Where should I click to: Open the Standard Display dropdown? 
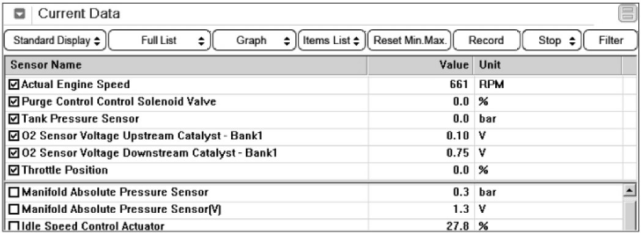pyautogui.click(x=55, y=40)
